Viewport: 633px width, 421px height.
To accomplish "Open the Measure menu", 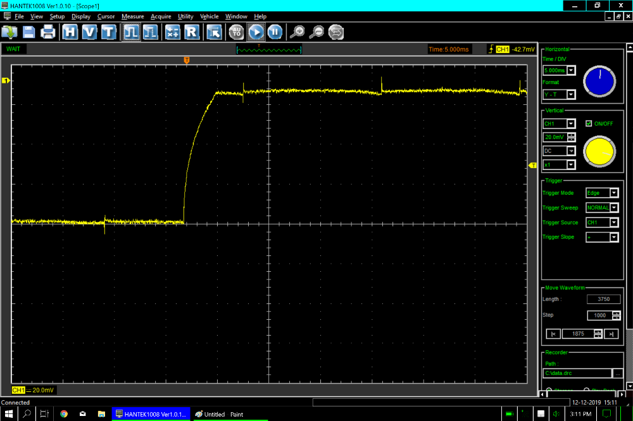I will [133, 16].
